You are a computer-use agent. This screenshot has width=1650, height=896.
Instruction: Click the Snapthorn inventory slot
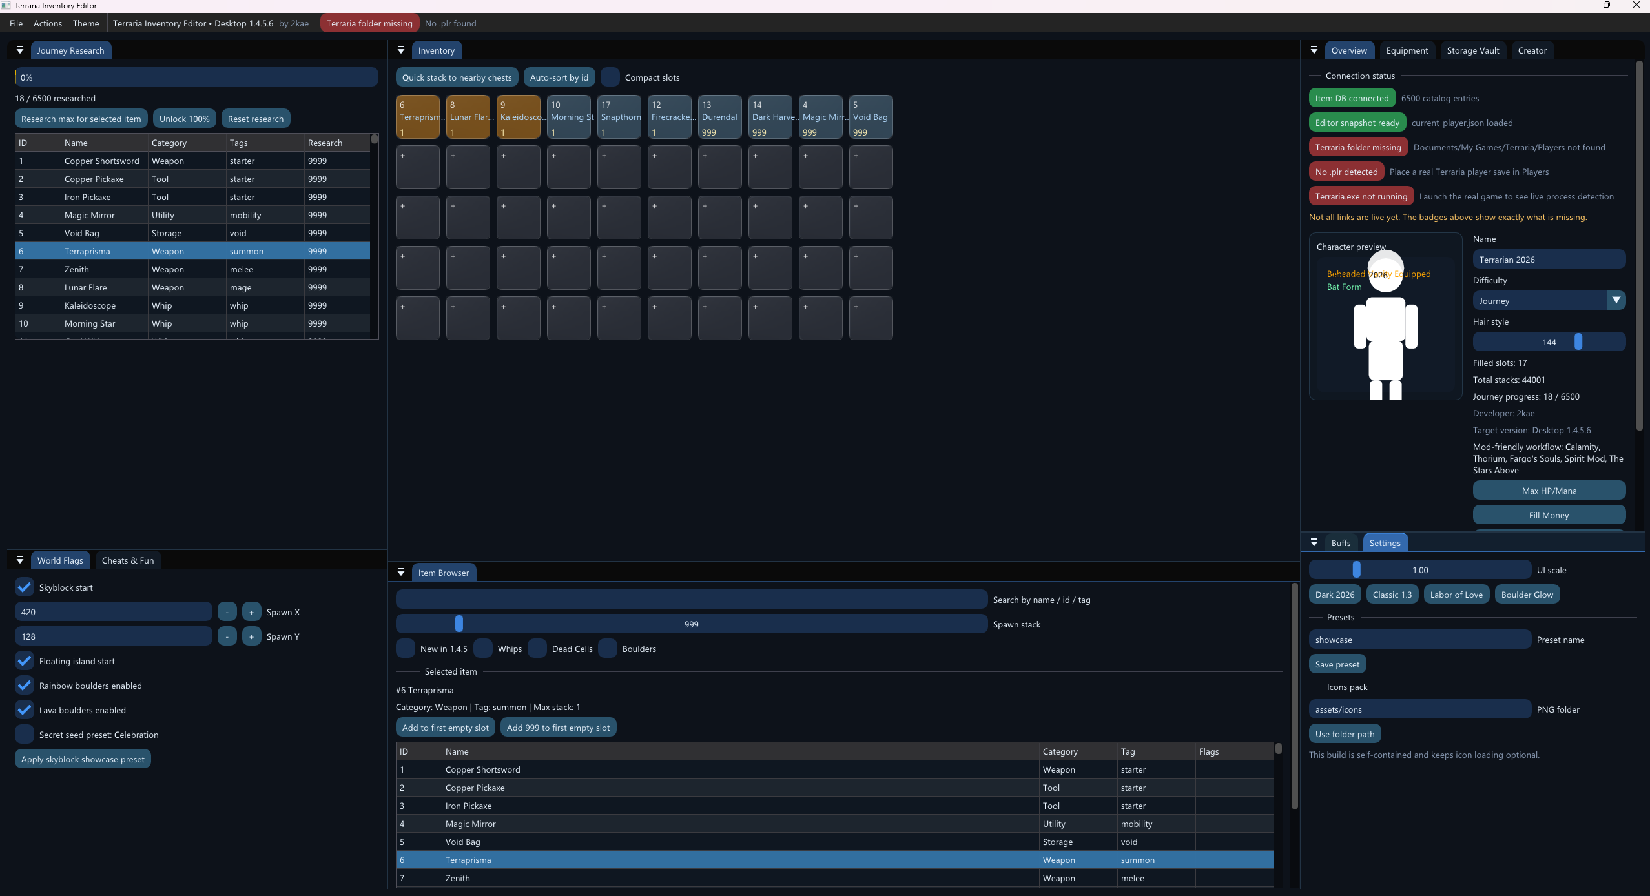click(x=619, y=117)
